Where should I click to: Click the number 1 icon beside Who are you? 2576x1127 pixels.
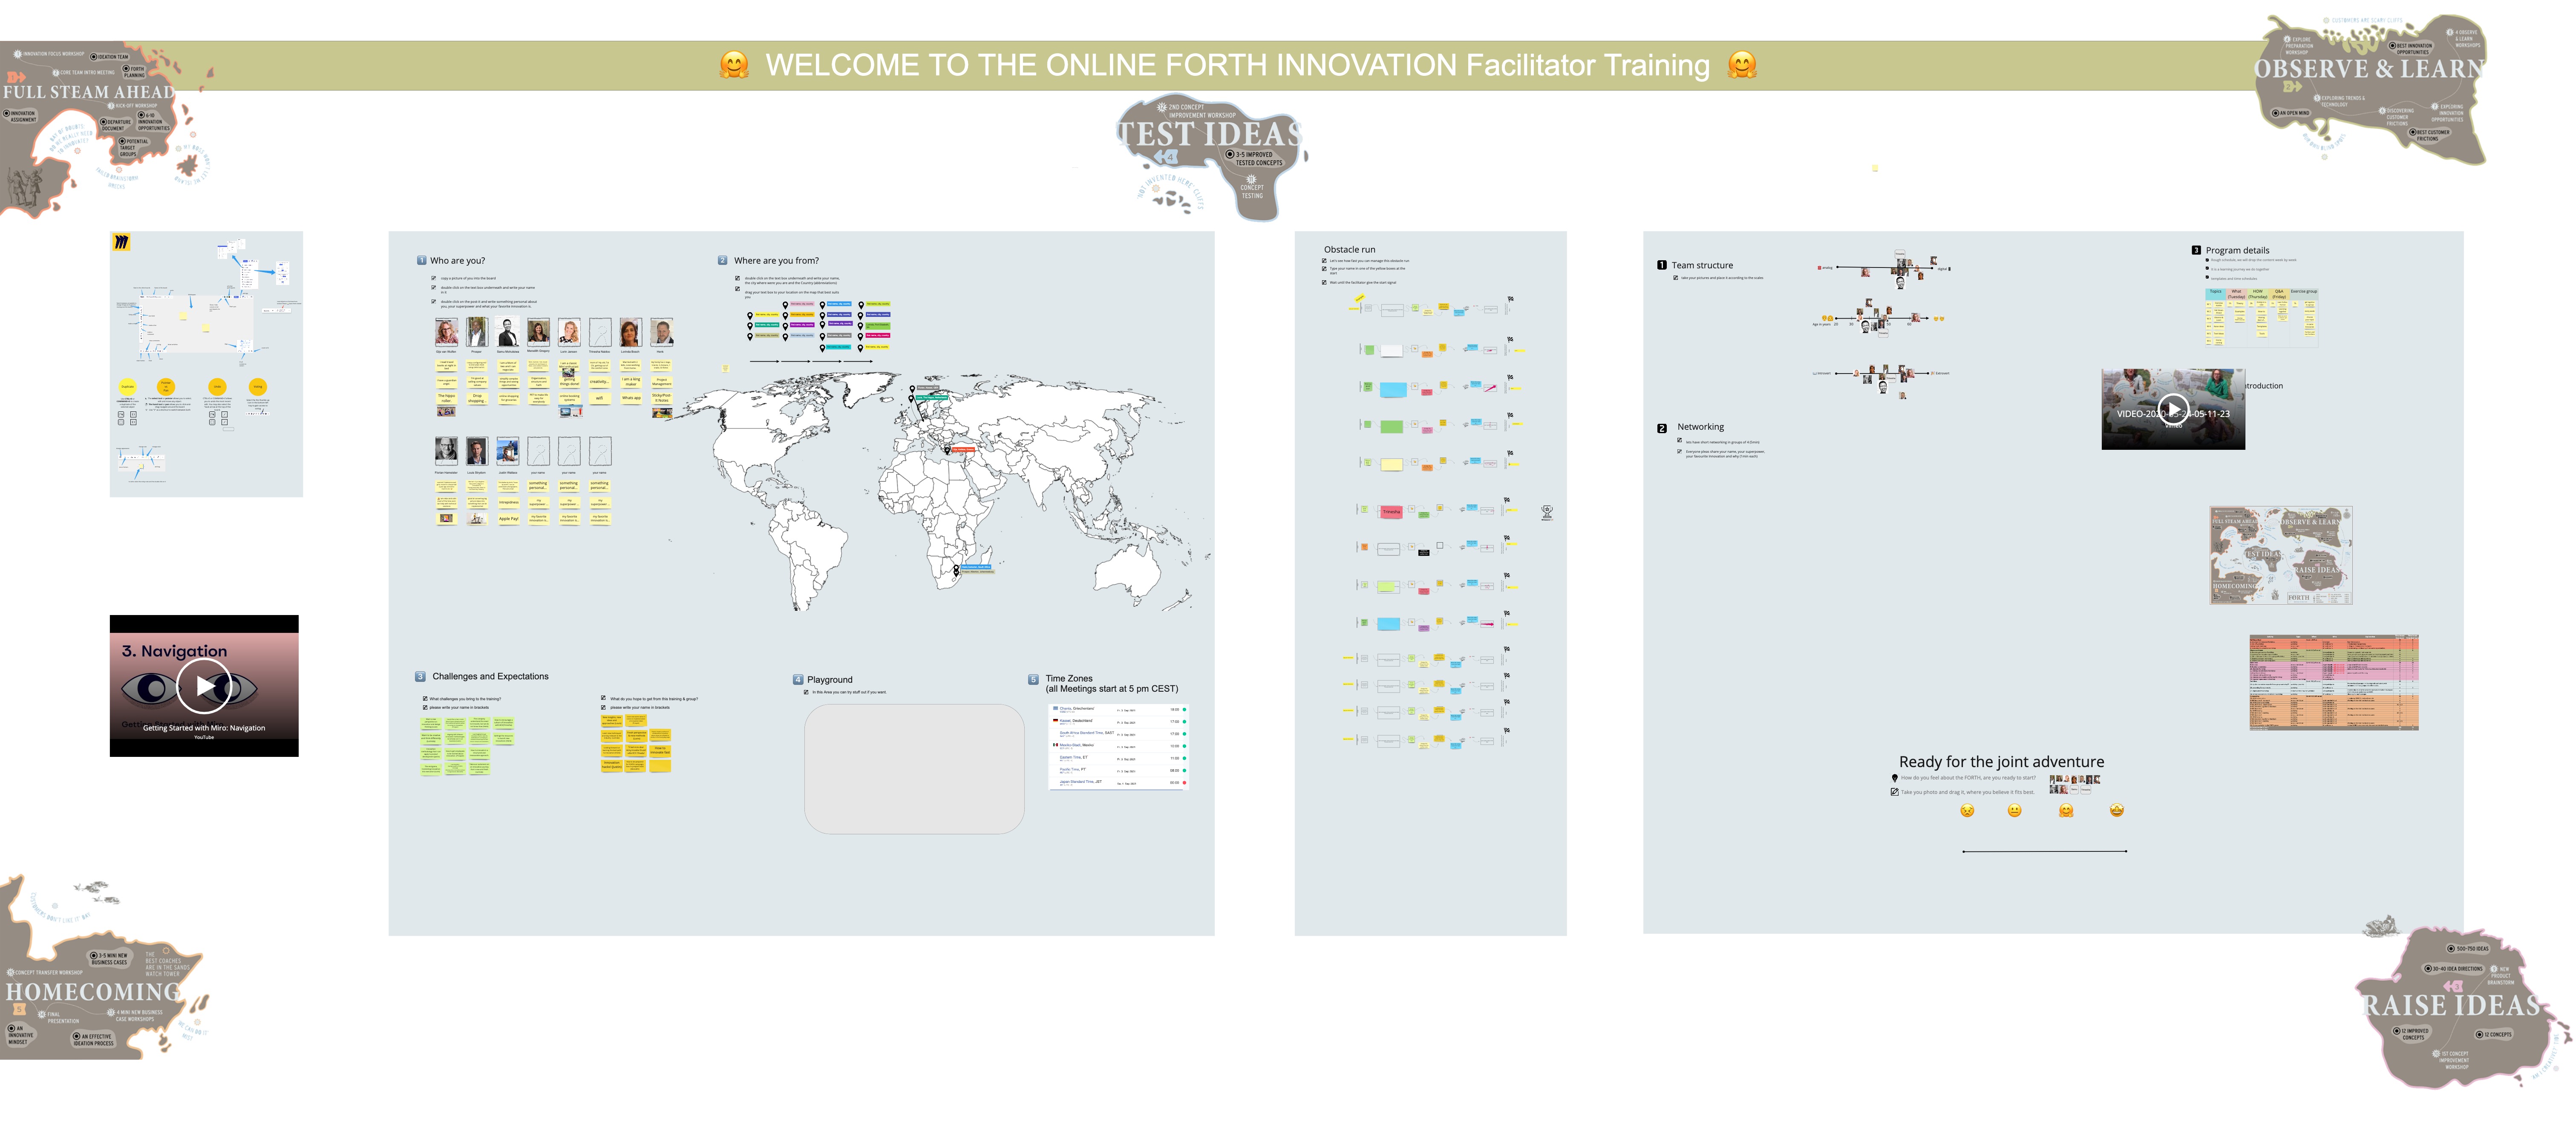421,261
